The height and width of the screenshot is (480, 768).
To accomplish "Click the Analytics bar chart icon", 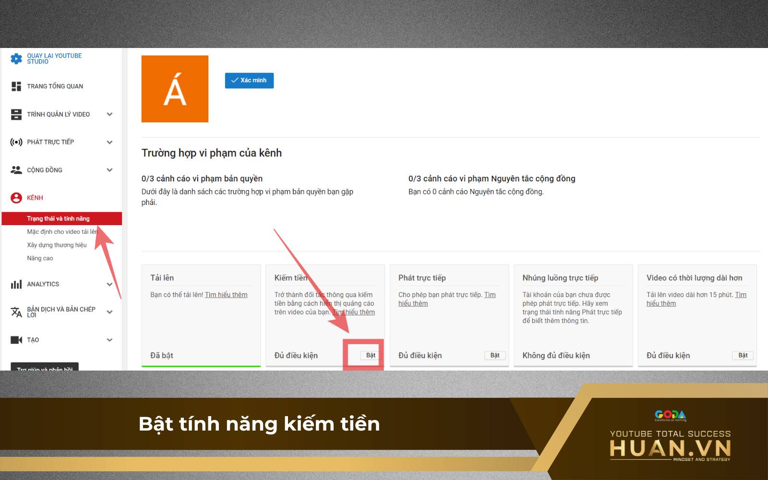I will (x=16, y=284).
